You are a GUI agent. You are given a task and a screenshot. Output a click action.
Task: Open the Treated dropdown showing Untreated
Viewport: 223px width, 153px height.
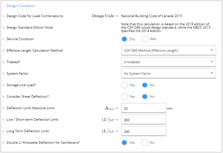tap(168, 62)
